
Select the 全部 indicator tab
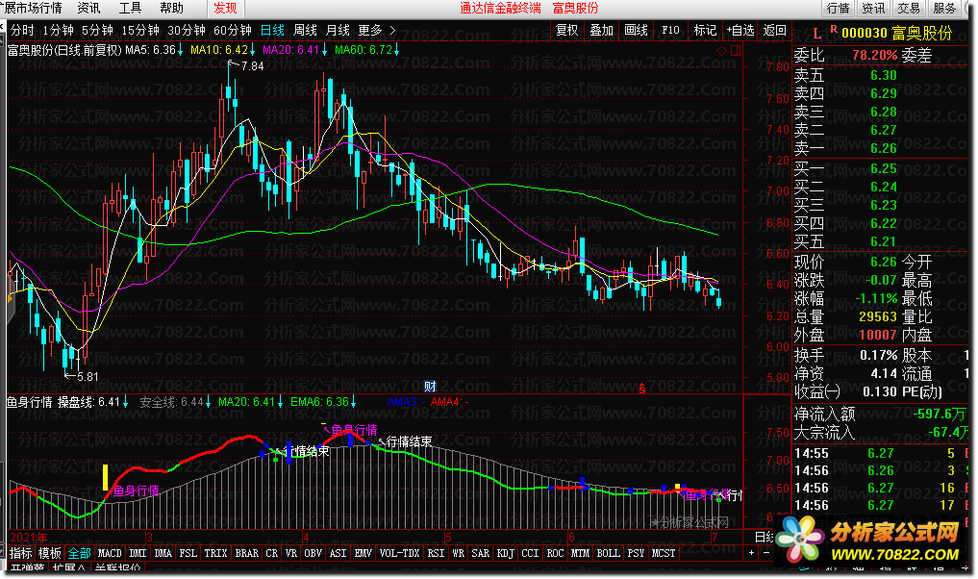point(79,553)
